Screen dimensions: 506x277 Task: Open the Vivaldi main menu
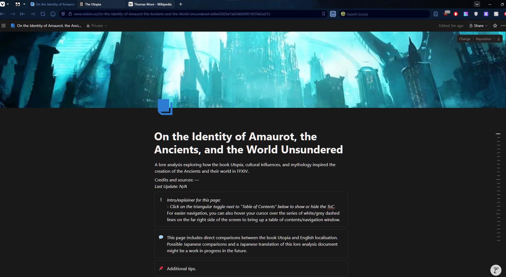click(3, 4)
